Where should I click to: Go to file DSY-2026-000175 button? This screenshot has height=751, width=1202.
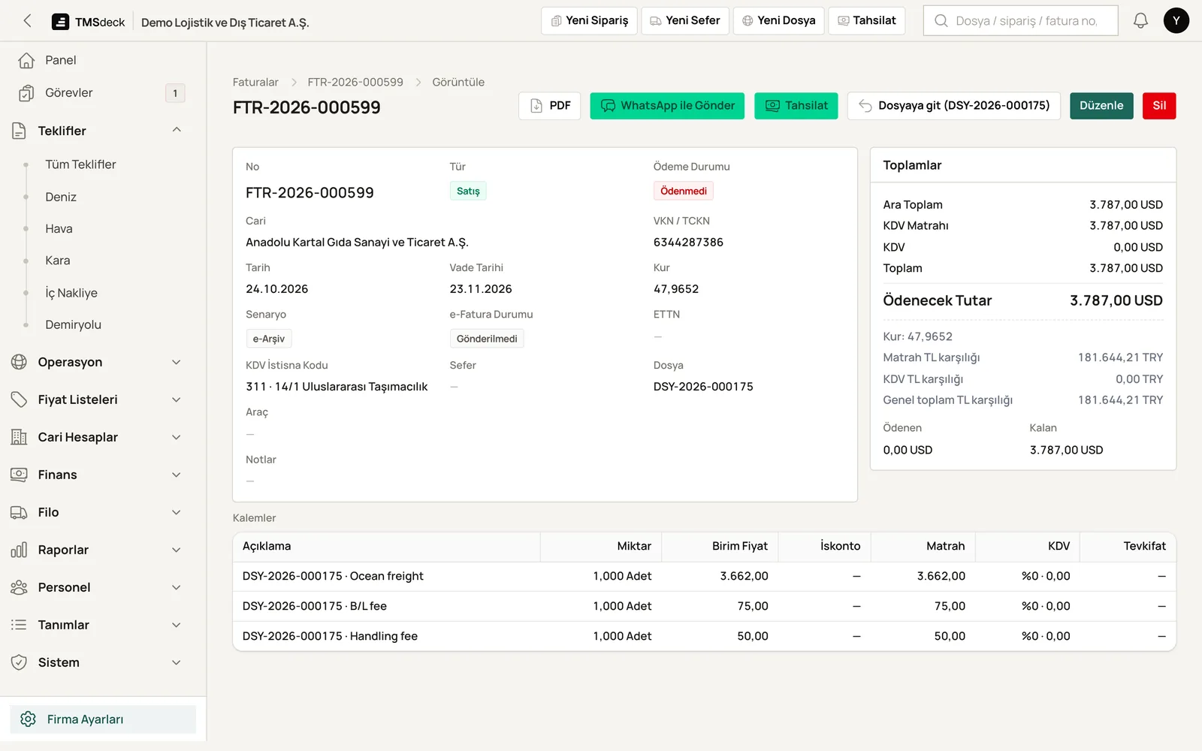(x=954, y=106)
